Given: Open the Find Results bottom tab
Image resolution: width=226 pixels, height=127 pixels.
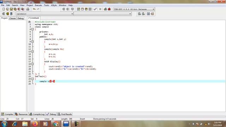Looking at the screenshot, I should point(65,114).
